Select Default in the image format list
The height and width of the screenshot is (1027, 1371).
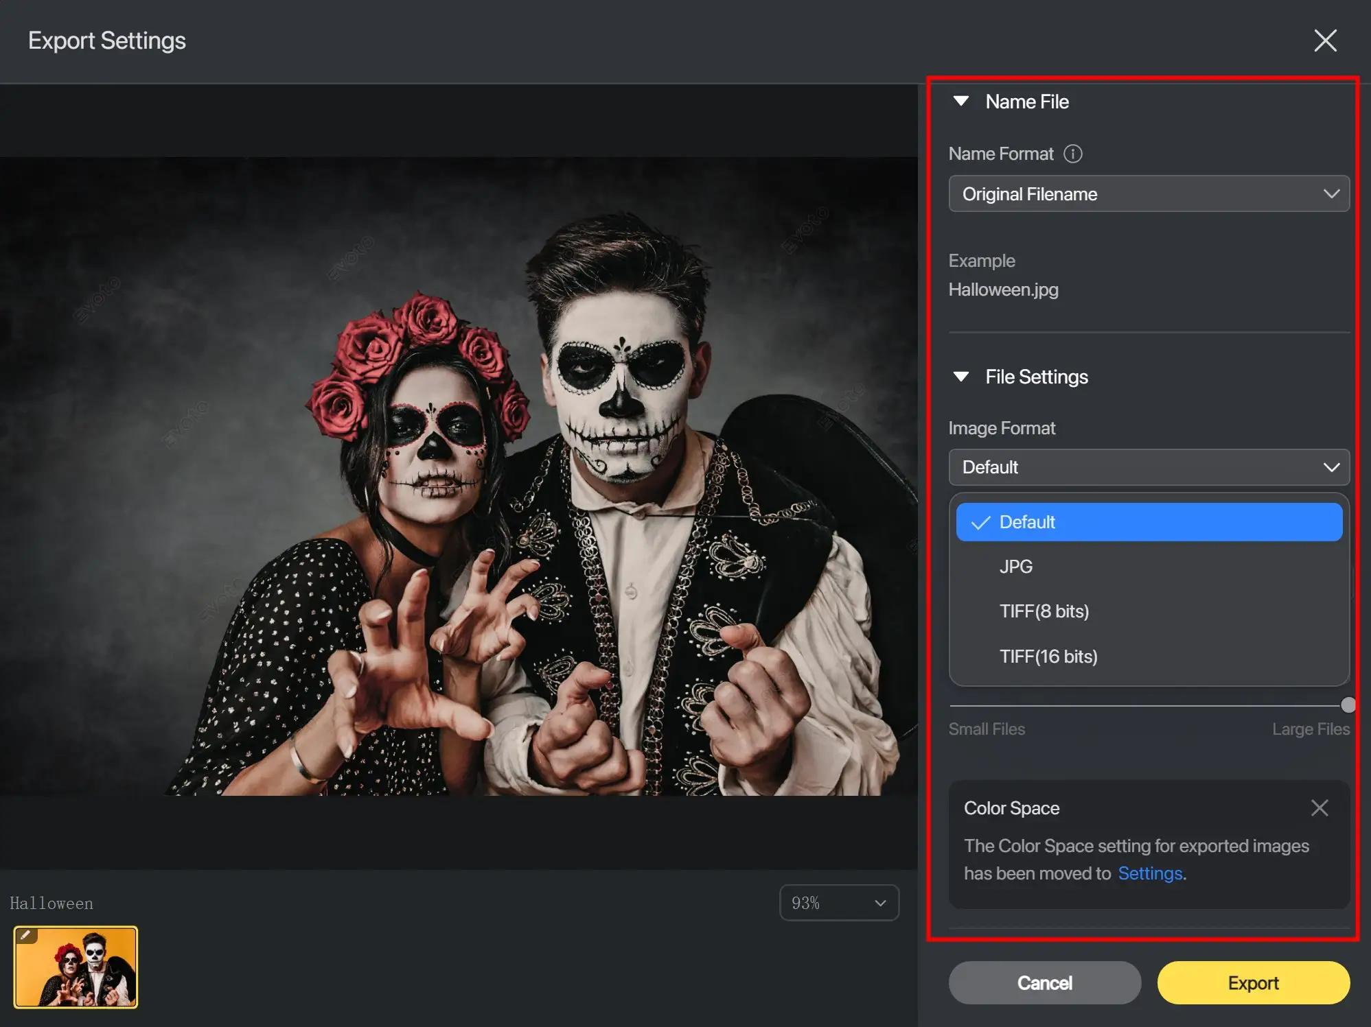tap(1149, 522)
